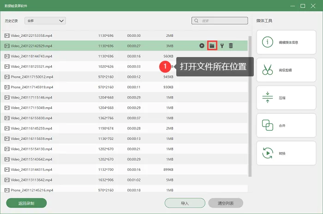Viewport: 323px width, 214px height.
Task: Click the search magnifier icon
Action: click(196, 21)
